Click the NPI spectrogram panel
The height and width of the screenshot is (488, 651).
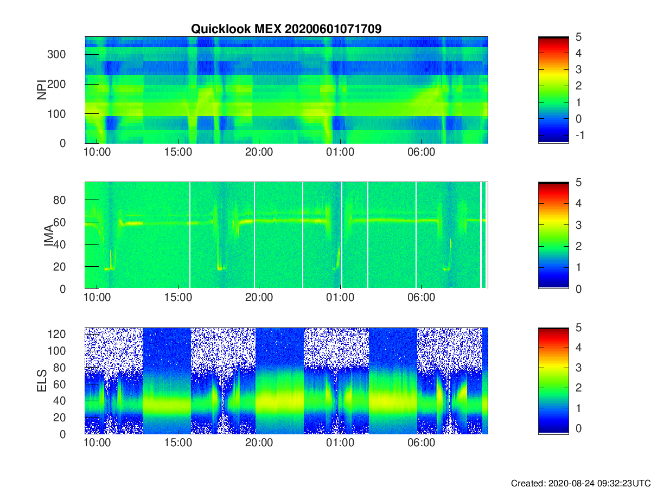(x=286, y=90)
